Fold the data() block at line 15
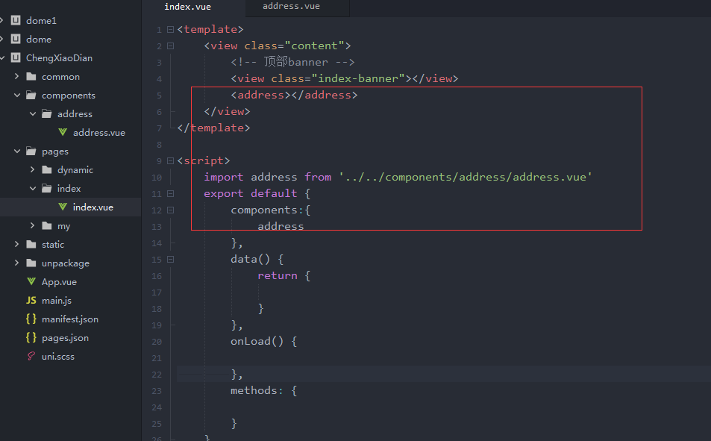Viewport: 711px width, 441px height. coord(171,260)
